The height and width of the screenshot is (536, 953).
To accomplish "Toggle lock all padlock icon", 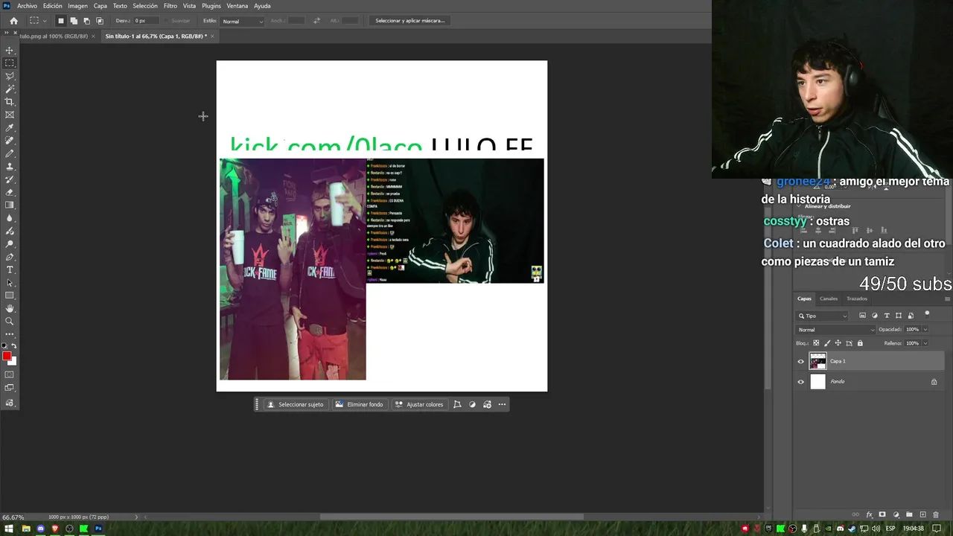I will click(x=860, y=343).
